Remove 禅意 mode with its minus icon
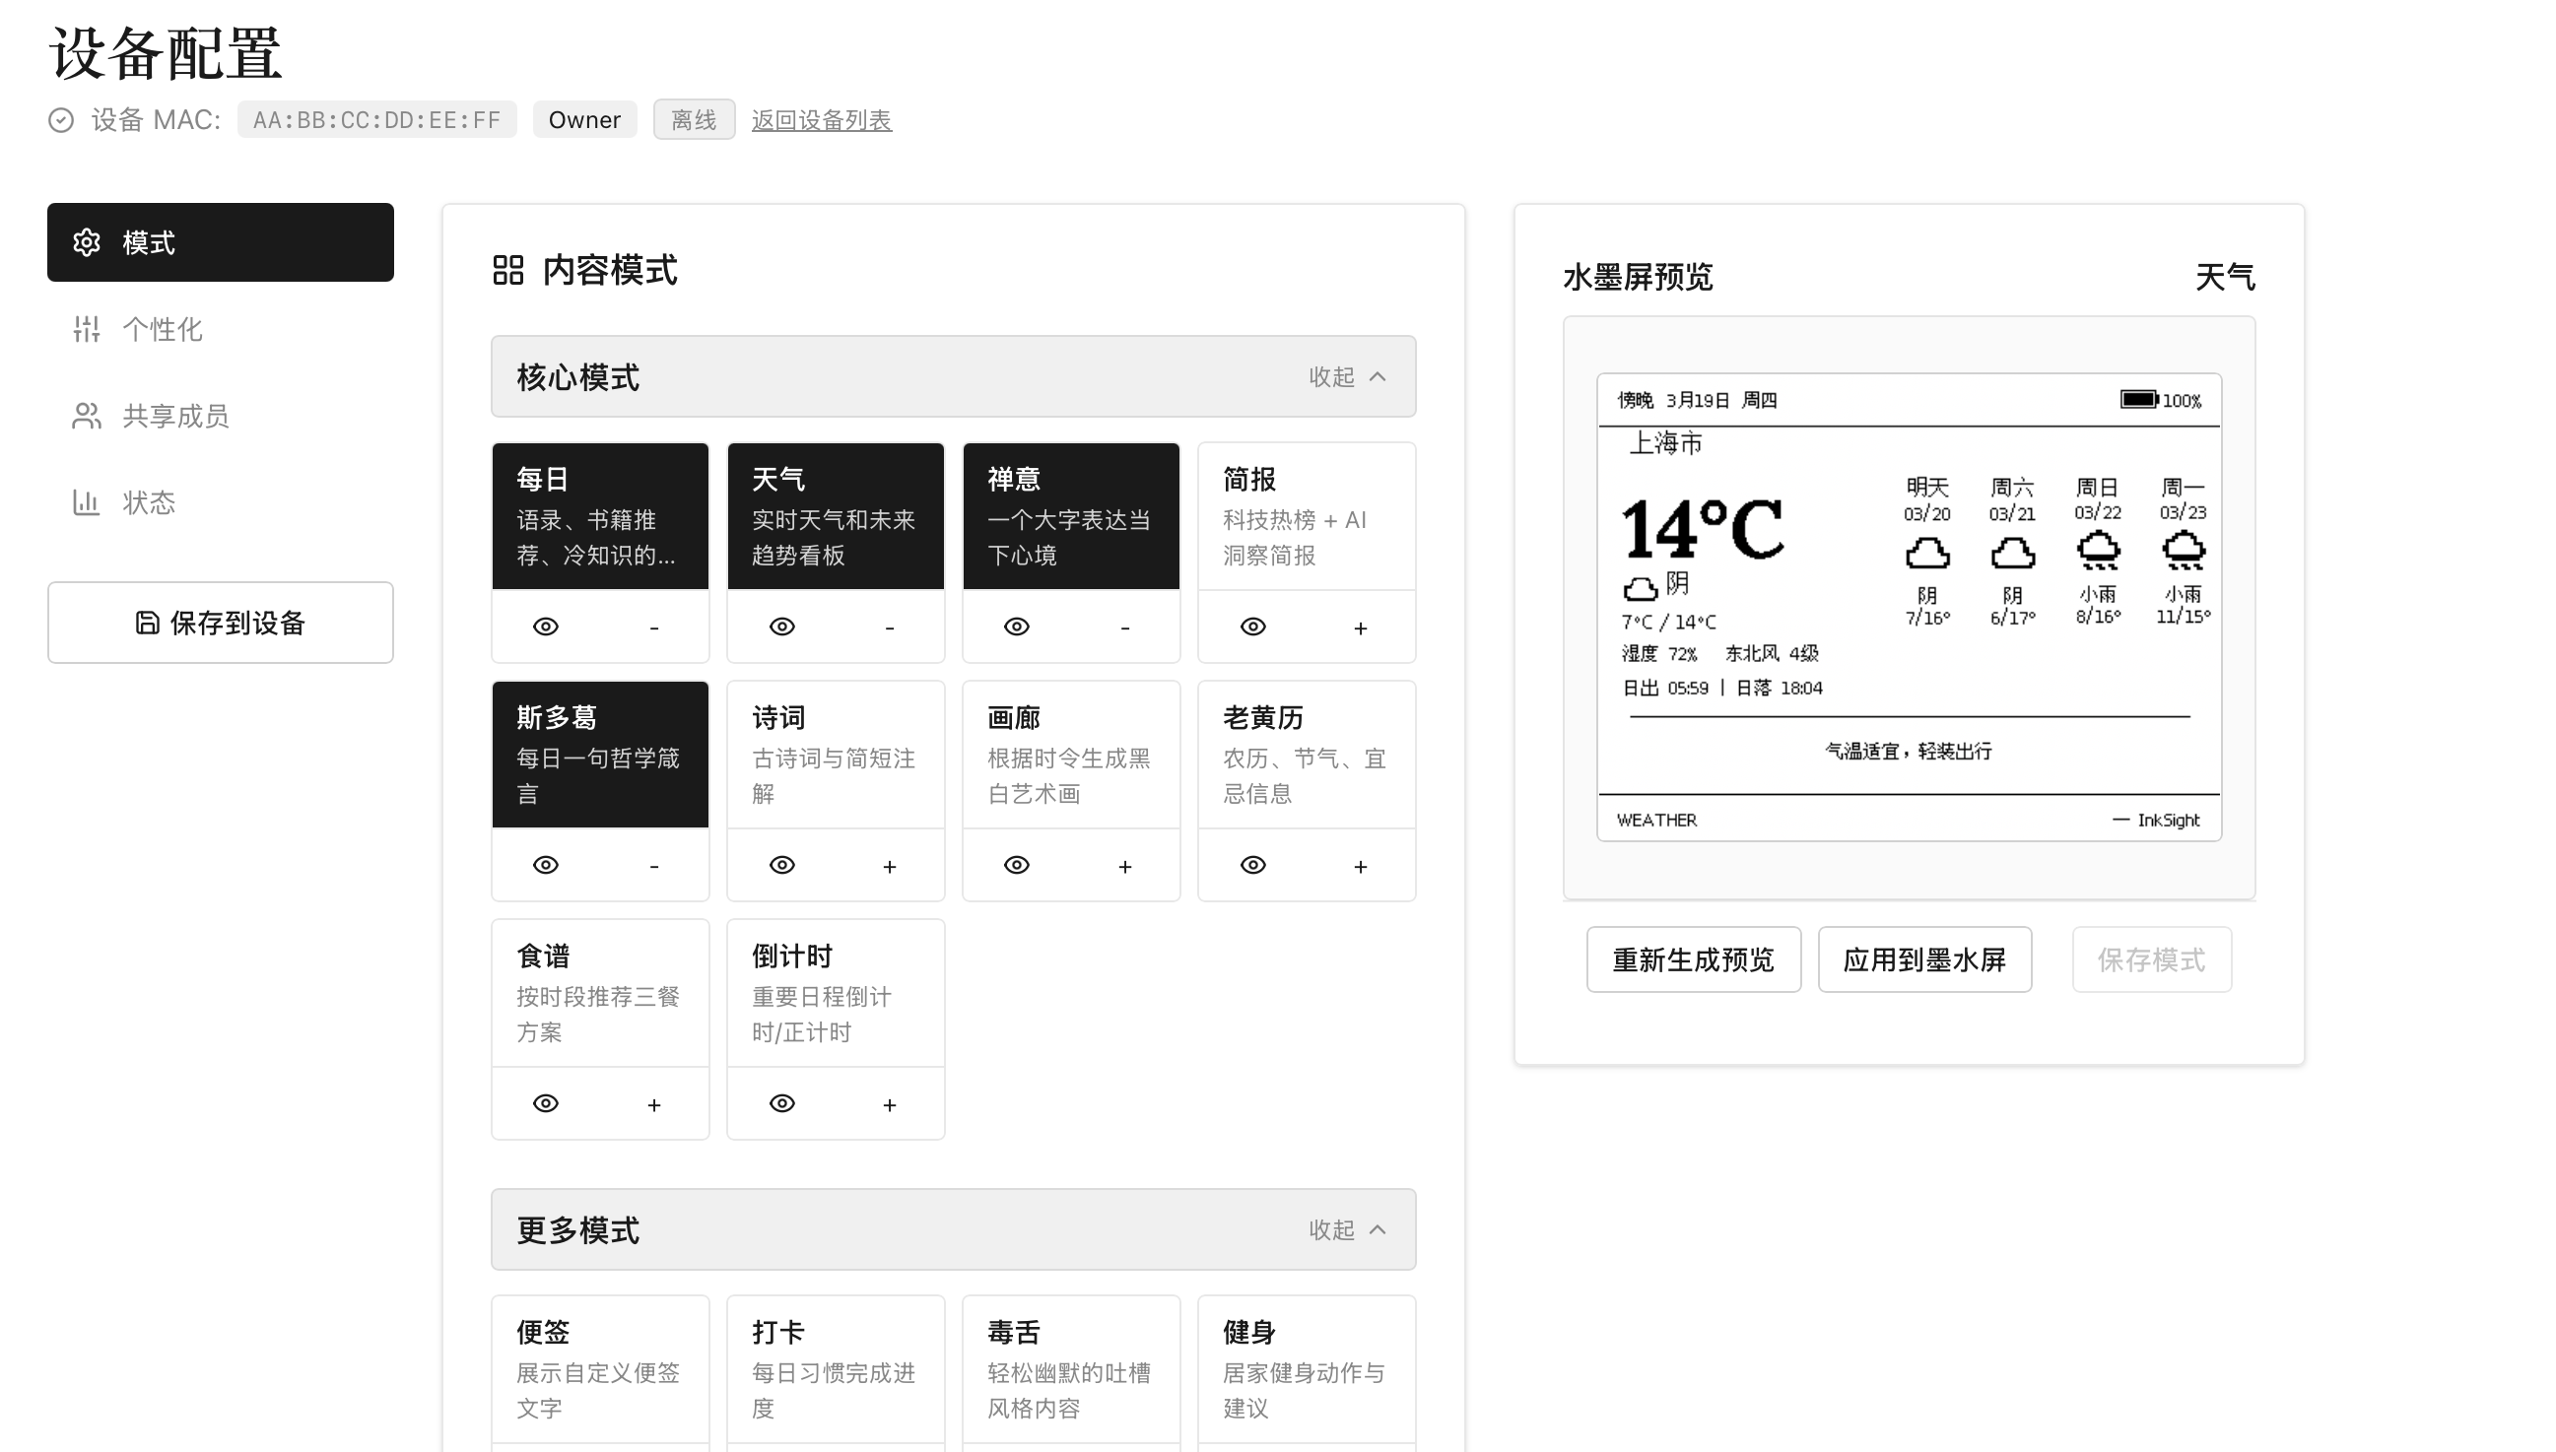2556x1452 pixels. pos(1125,627)
